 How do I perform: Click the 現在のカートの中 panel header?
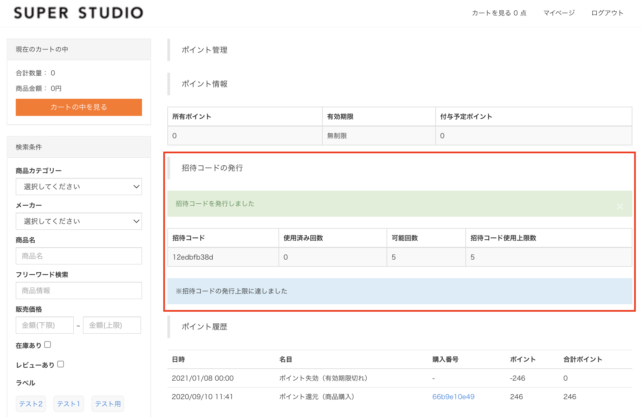coord(79,49)
